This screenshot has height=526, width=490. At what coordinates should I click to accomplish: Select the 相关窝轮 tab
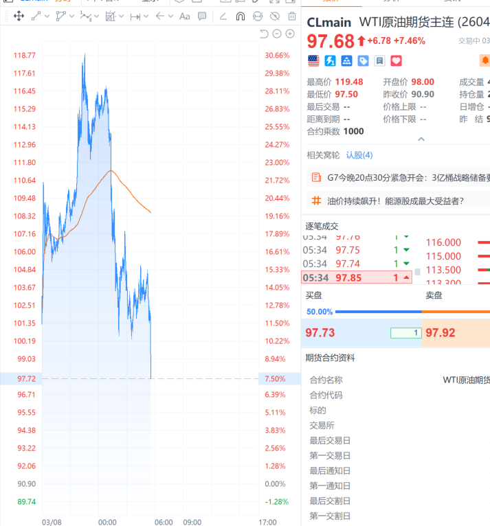(323, 155)
